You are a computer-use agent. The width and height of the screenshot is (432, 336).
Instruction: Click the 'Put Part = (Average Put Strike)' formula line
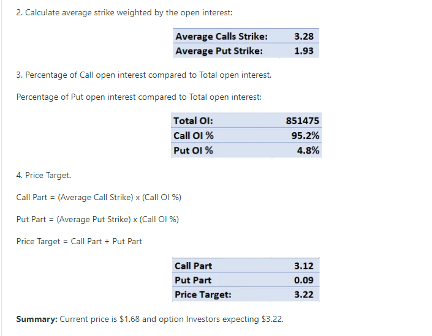pyautogui.click(x=97, y=219)
